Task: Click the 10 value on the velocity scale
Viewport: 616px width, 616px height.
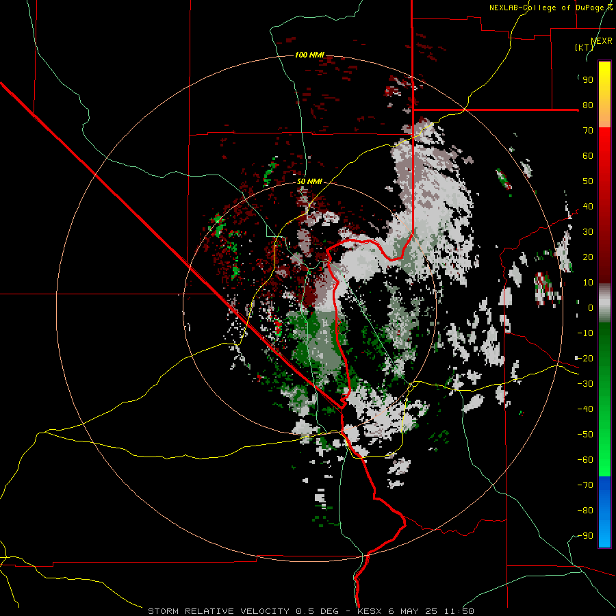Action: [x=588, y=283]
